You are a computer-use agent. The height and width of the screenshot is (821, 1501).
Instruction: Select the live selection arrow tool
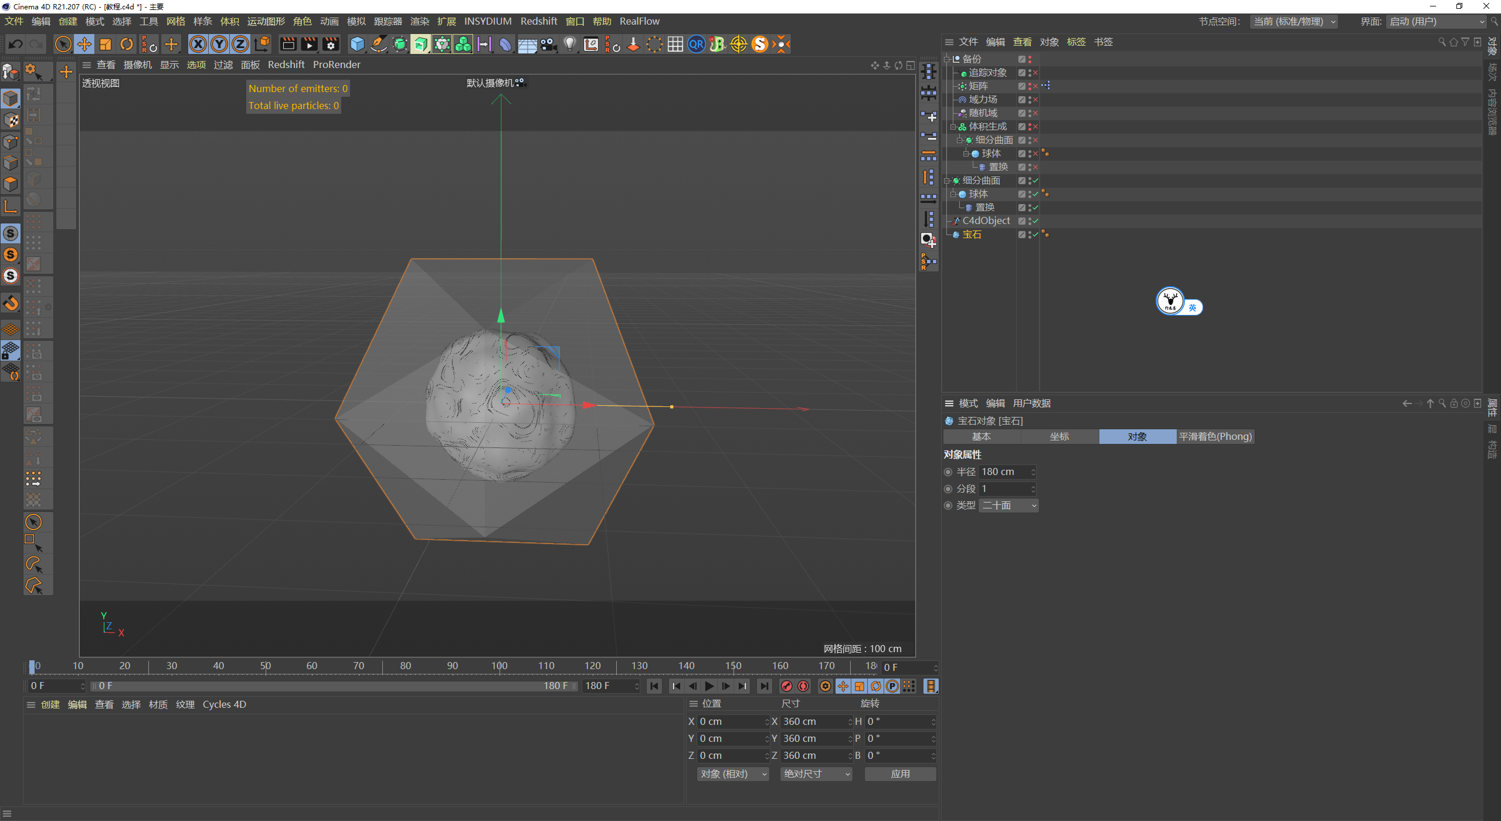pos(63,44)
